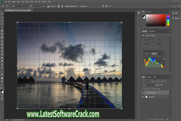
Task: Open the Image menu
Action: (14, 2)
